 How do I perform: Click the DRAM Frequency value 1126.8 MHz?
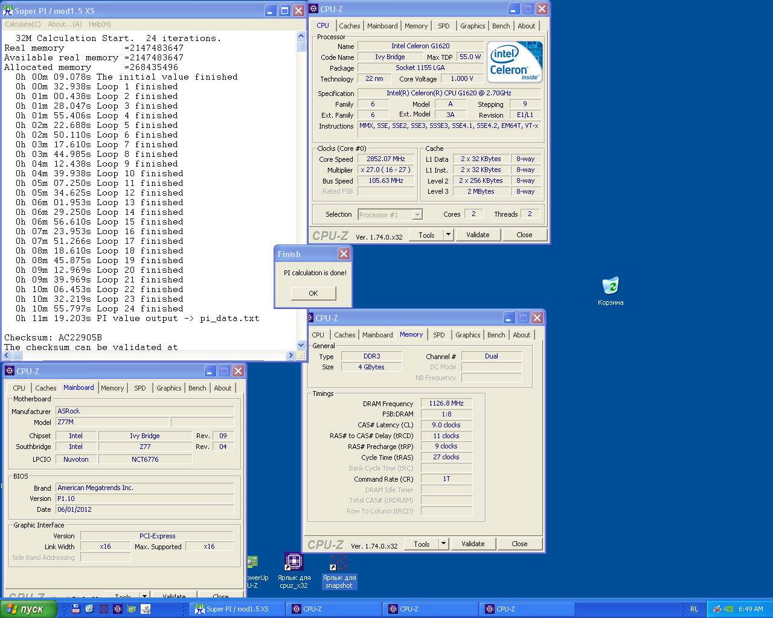click(x=446, y=403)
